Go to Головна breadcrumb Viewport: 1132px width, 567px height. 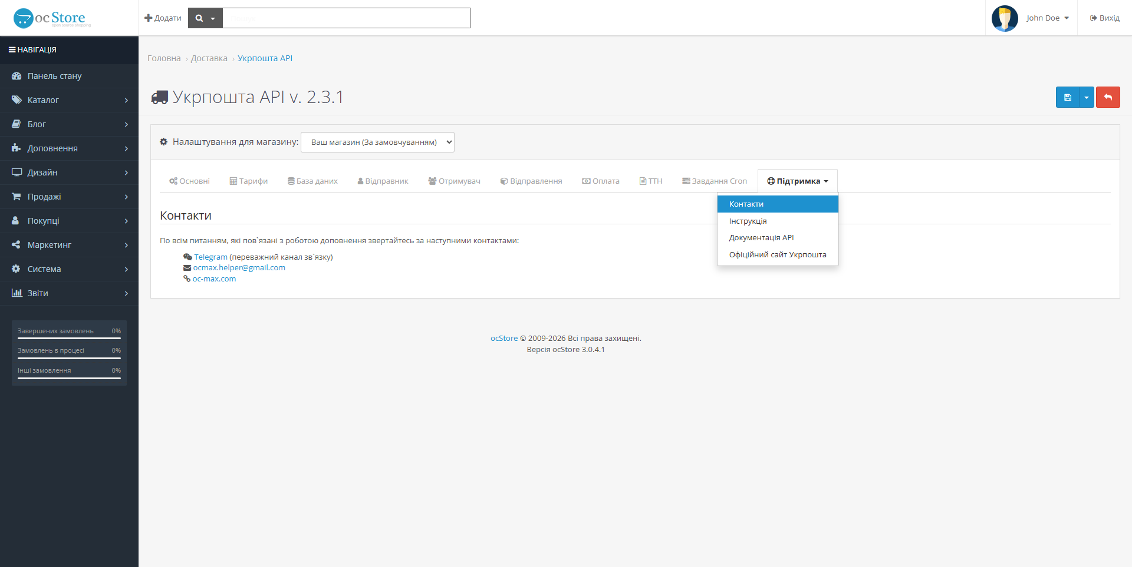[x=164, y=58]
